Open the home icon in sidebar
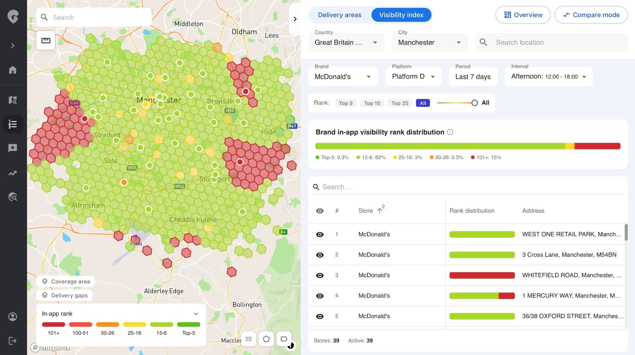Image resolution: width=635 pixels, height=355 pixels. [13, 70]
